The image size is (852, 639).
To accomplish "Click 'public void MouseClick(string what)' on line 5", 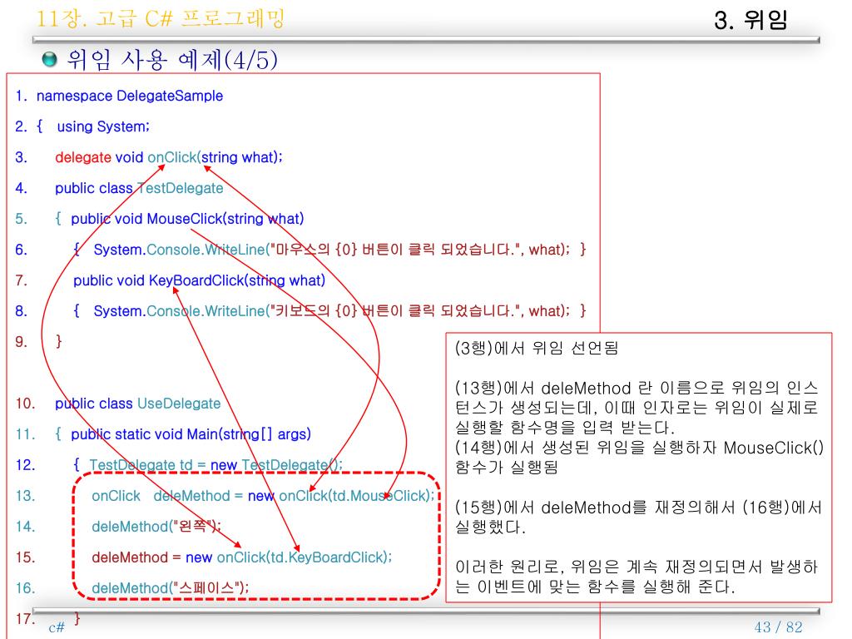I will click(187, 219).
